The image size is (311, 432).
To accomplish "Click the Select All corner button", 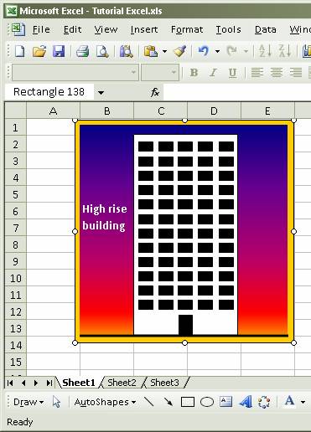I will click(x=16, y=111).
